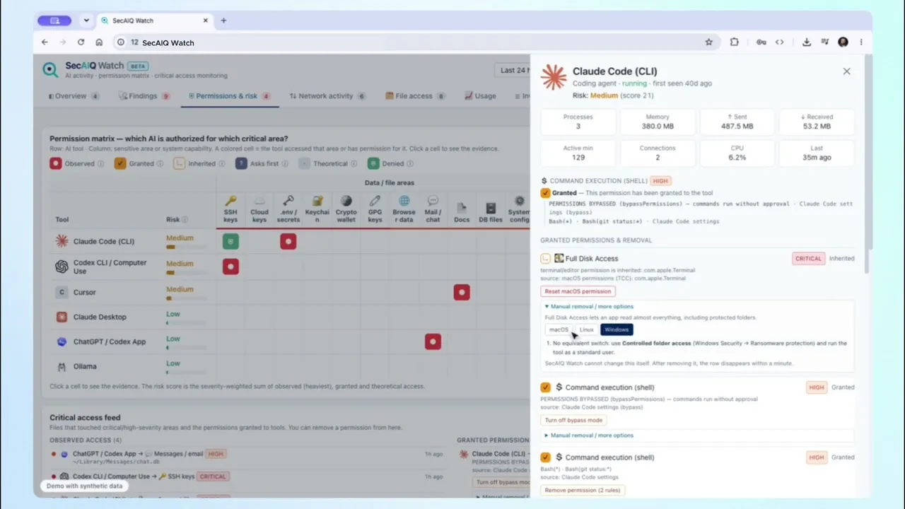905x509 pixels.
Task: Toggle checkbox for PERMISSIONS BYPASSED Command execution entry
Action: coord(545,387)
